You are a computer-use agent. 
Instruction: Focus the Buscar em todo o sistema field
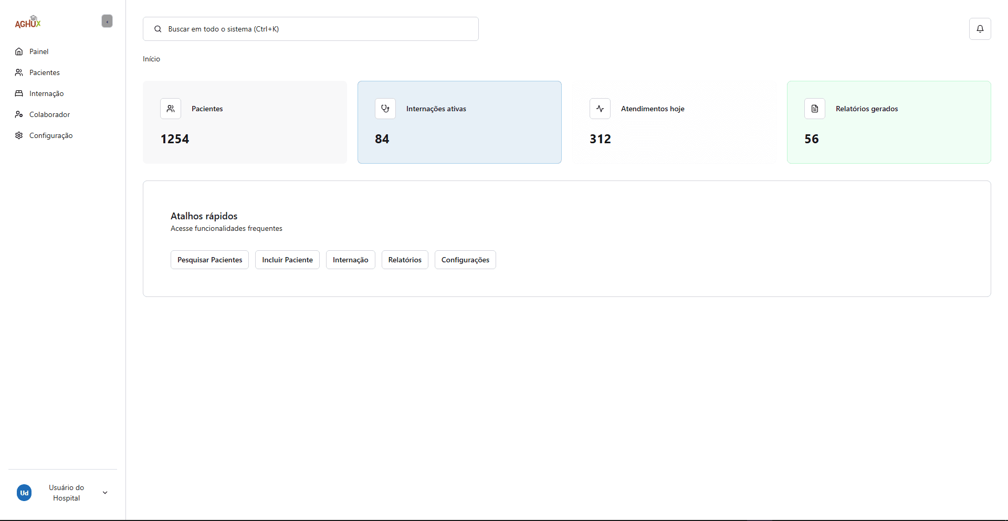click(320, 29)
